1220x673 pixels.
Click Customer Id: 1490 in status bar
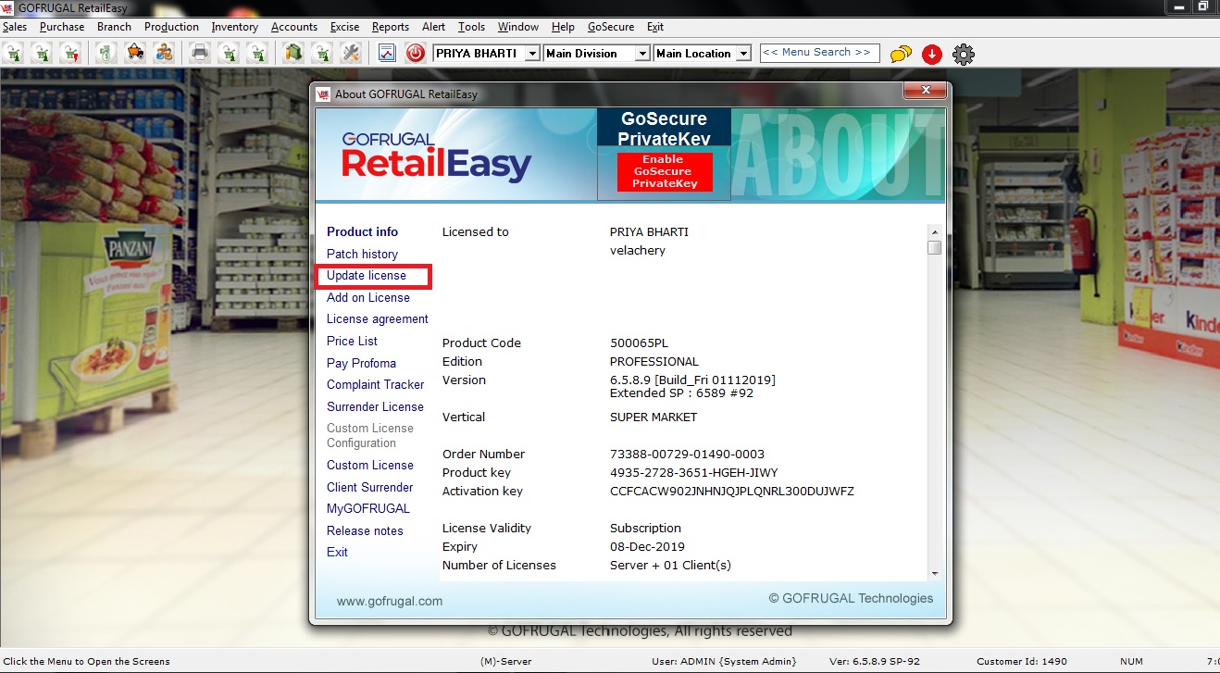click(1022, 661)
